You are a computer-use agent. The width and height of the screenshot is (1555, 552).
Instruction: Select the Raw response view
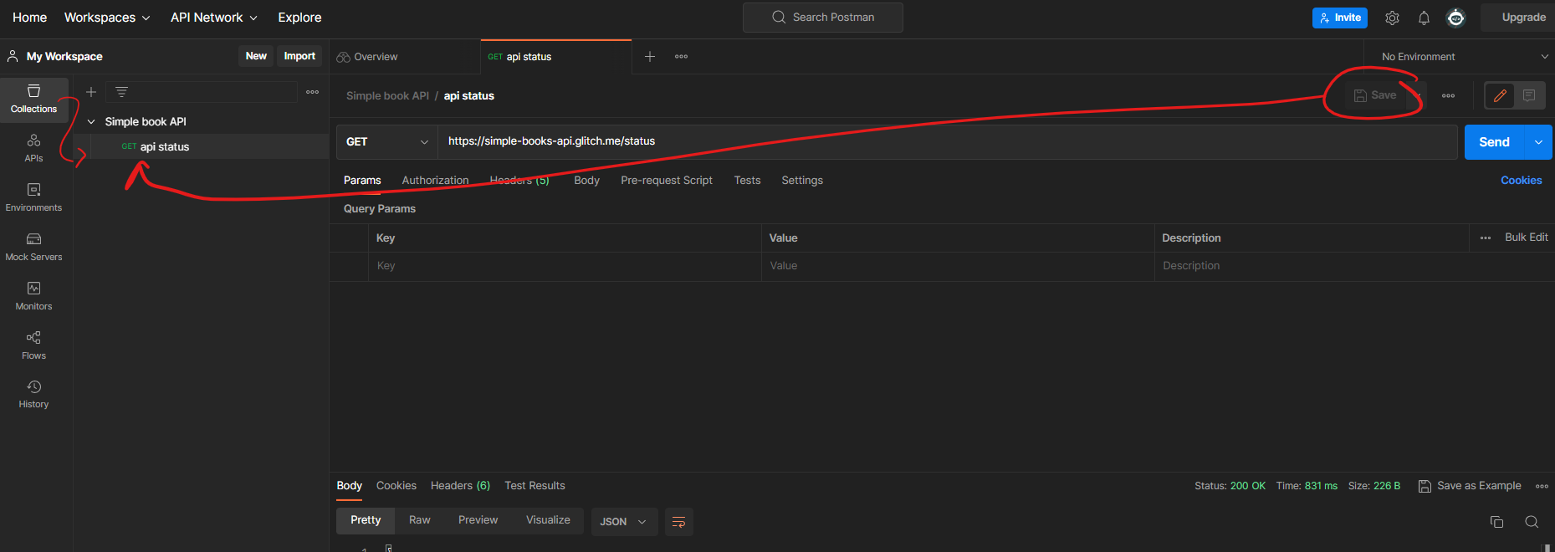click(x=420, y=520)
